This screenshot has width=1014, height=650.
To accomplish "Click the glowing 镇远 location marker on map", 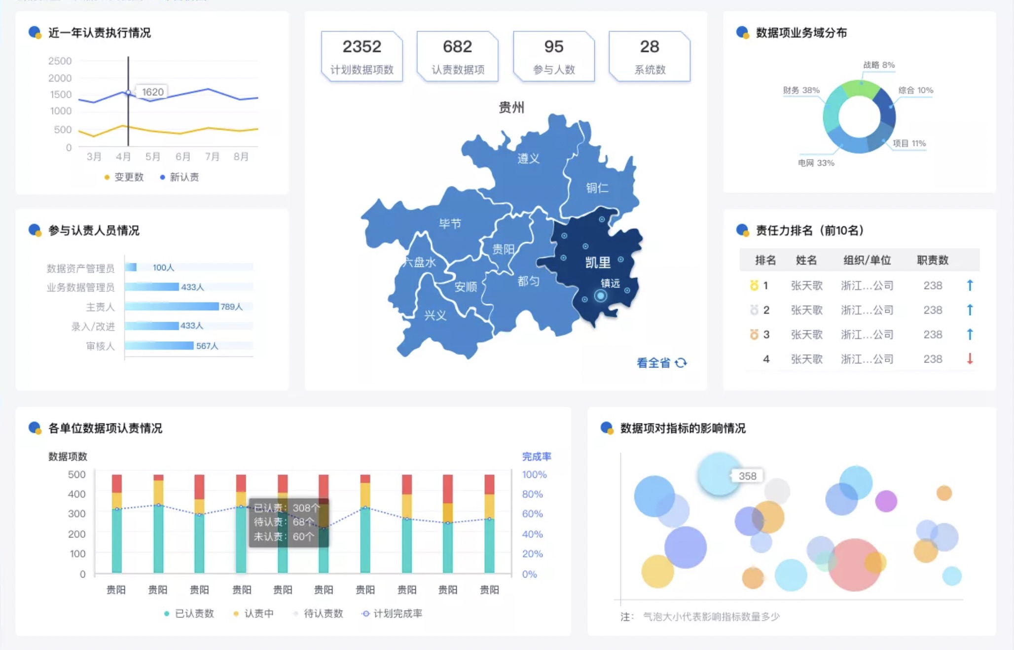I will click(600, 296).
